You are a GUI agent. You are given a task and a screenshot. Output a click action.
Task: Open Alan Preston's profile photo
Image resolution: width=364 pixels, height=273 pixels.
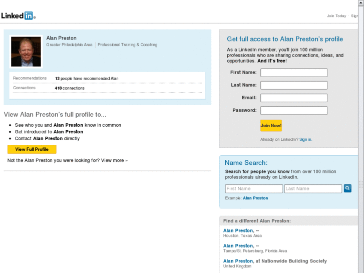pos(26,52)
